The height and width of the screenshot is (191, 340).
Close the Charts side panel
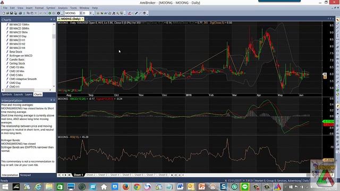(54, 20)
